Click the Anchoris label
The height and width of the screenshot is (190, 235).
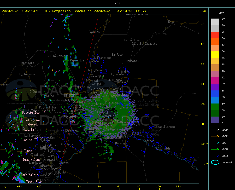point(67,144)
